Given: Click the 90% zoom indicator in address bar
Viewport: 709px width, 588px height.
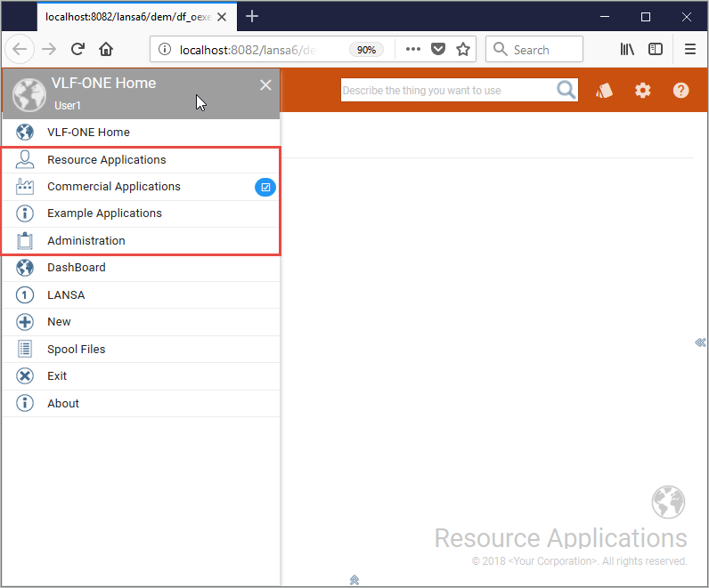Looking at the screenshot, I should tap(366, 50).
